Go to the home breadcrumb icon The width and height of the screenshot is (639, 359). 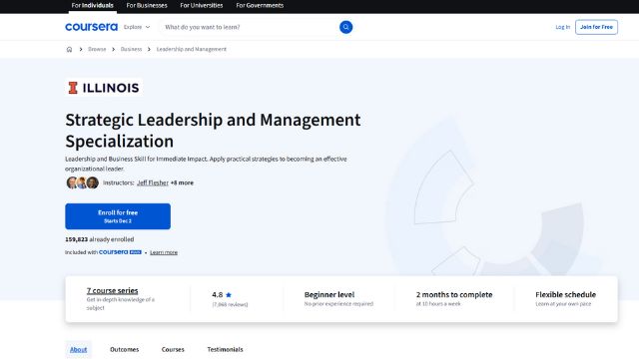[69, 49]
